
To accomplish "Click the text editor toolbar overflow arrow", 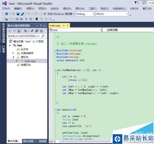I will pos(54,20).
